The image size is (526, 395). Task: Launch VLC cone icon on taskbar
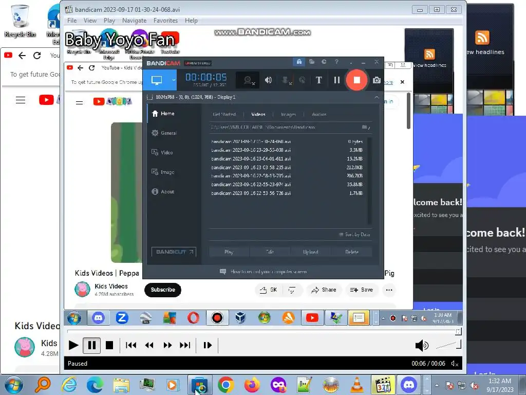click(x=356, y=385)
